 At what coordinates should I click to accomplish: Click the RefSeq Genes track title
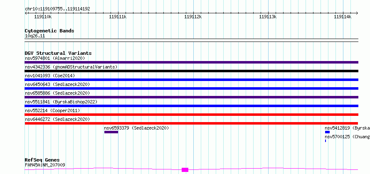[42, 160]
